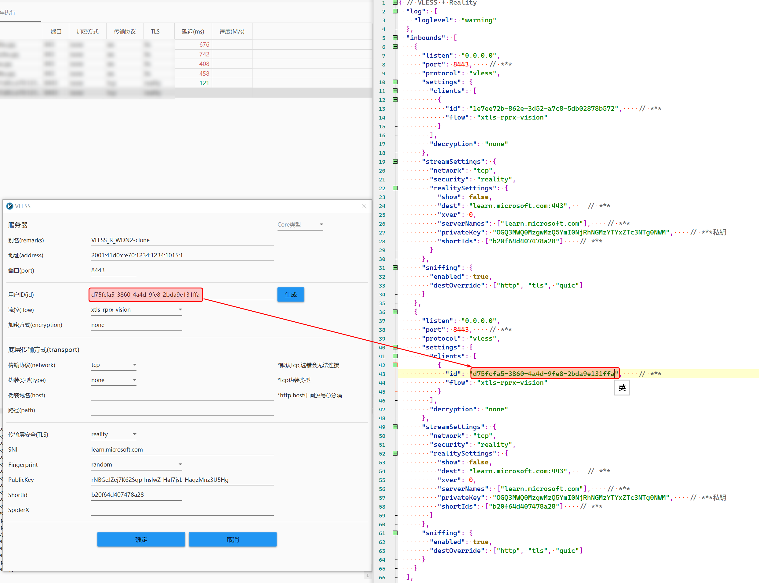759x583 pixels.
Task: Click the 取消 cancel button
Action: [232, 540]
